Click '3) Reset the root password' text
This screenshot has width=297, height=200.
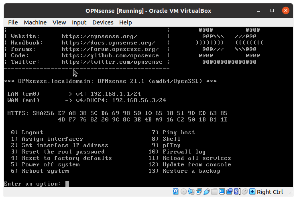pyautogui.click(x=57, y=152)
